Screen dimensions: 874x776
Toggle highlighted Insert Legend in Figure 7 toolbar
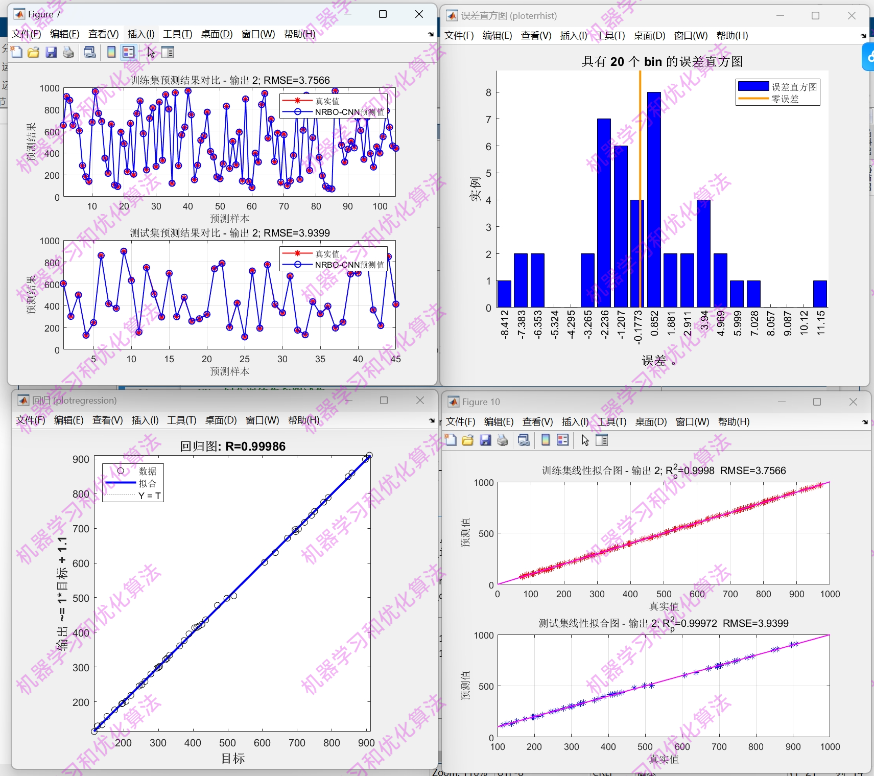pyautogui.click(x=128, y=52)
